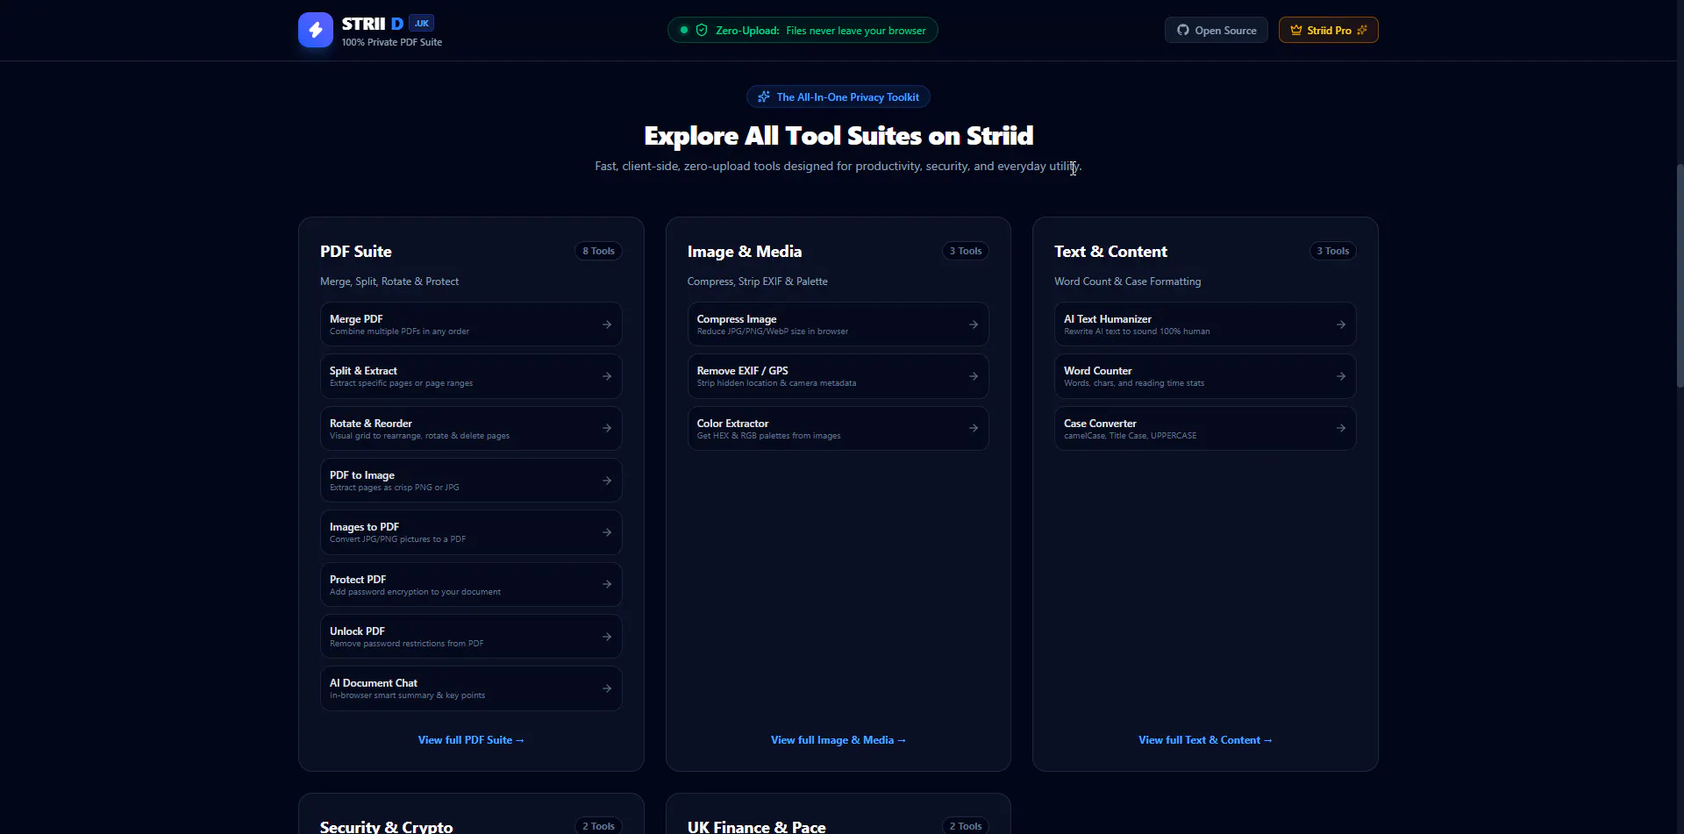Follow the View full Text & Content link
1684x834 pixels.
[1205, 740]
